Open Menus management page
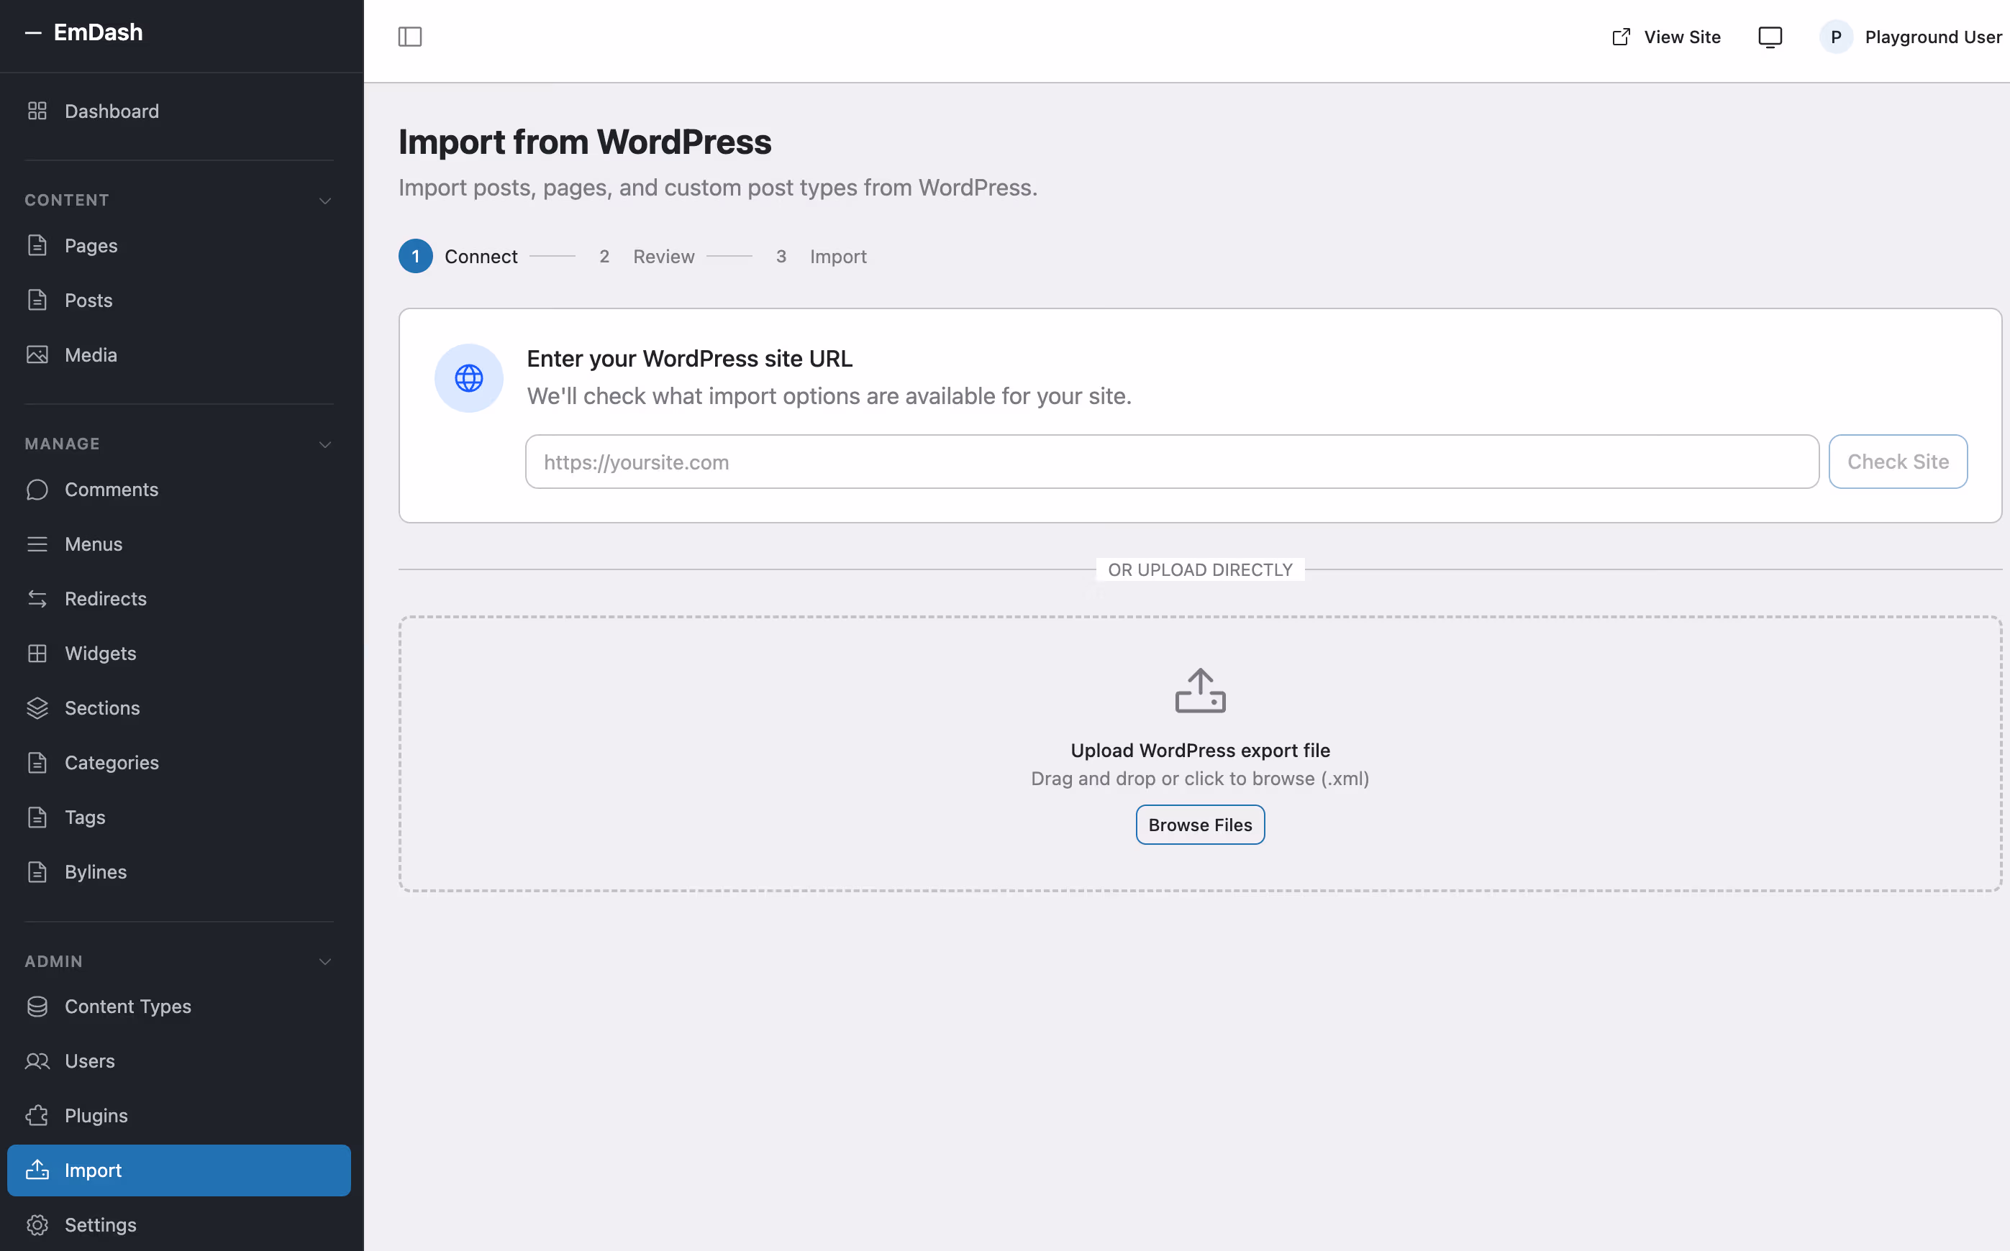Image resolution: width=2010 pixels, height=1251 pixels. pyautogui.click(x=179, y=544)
